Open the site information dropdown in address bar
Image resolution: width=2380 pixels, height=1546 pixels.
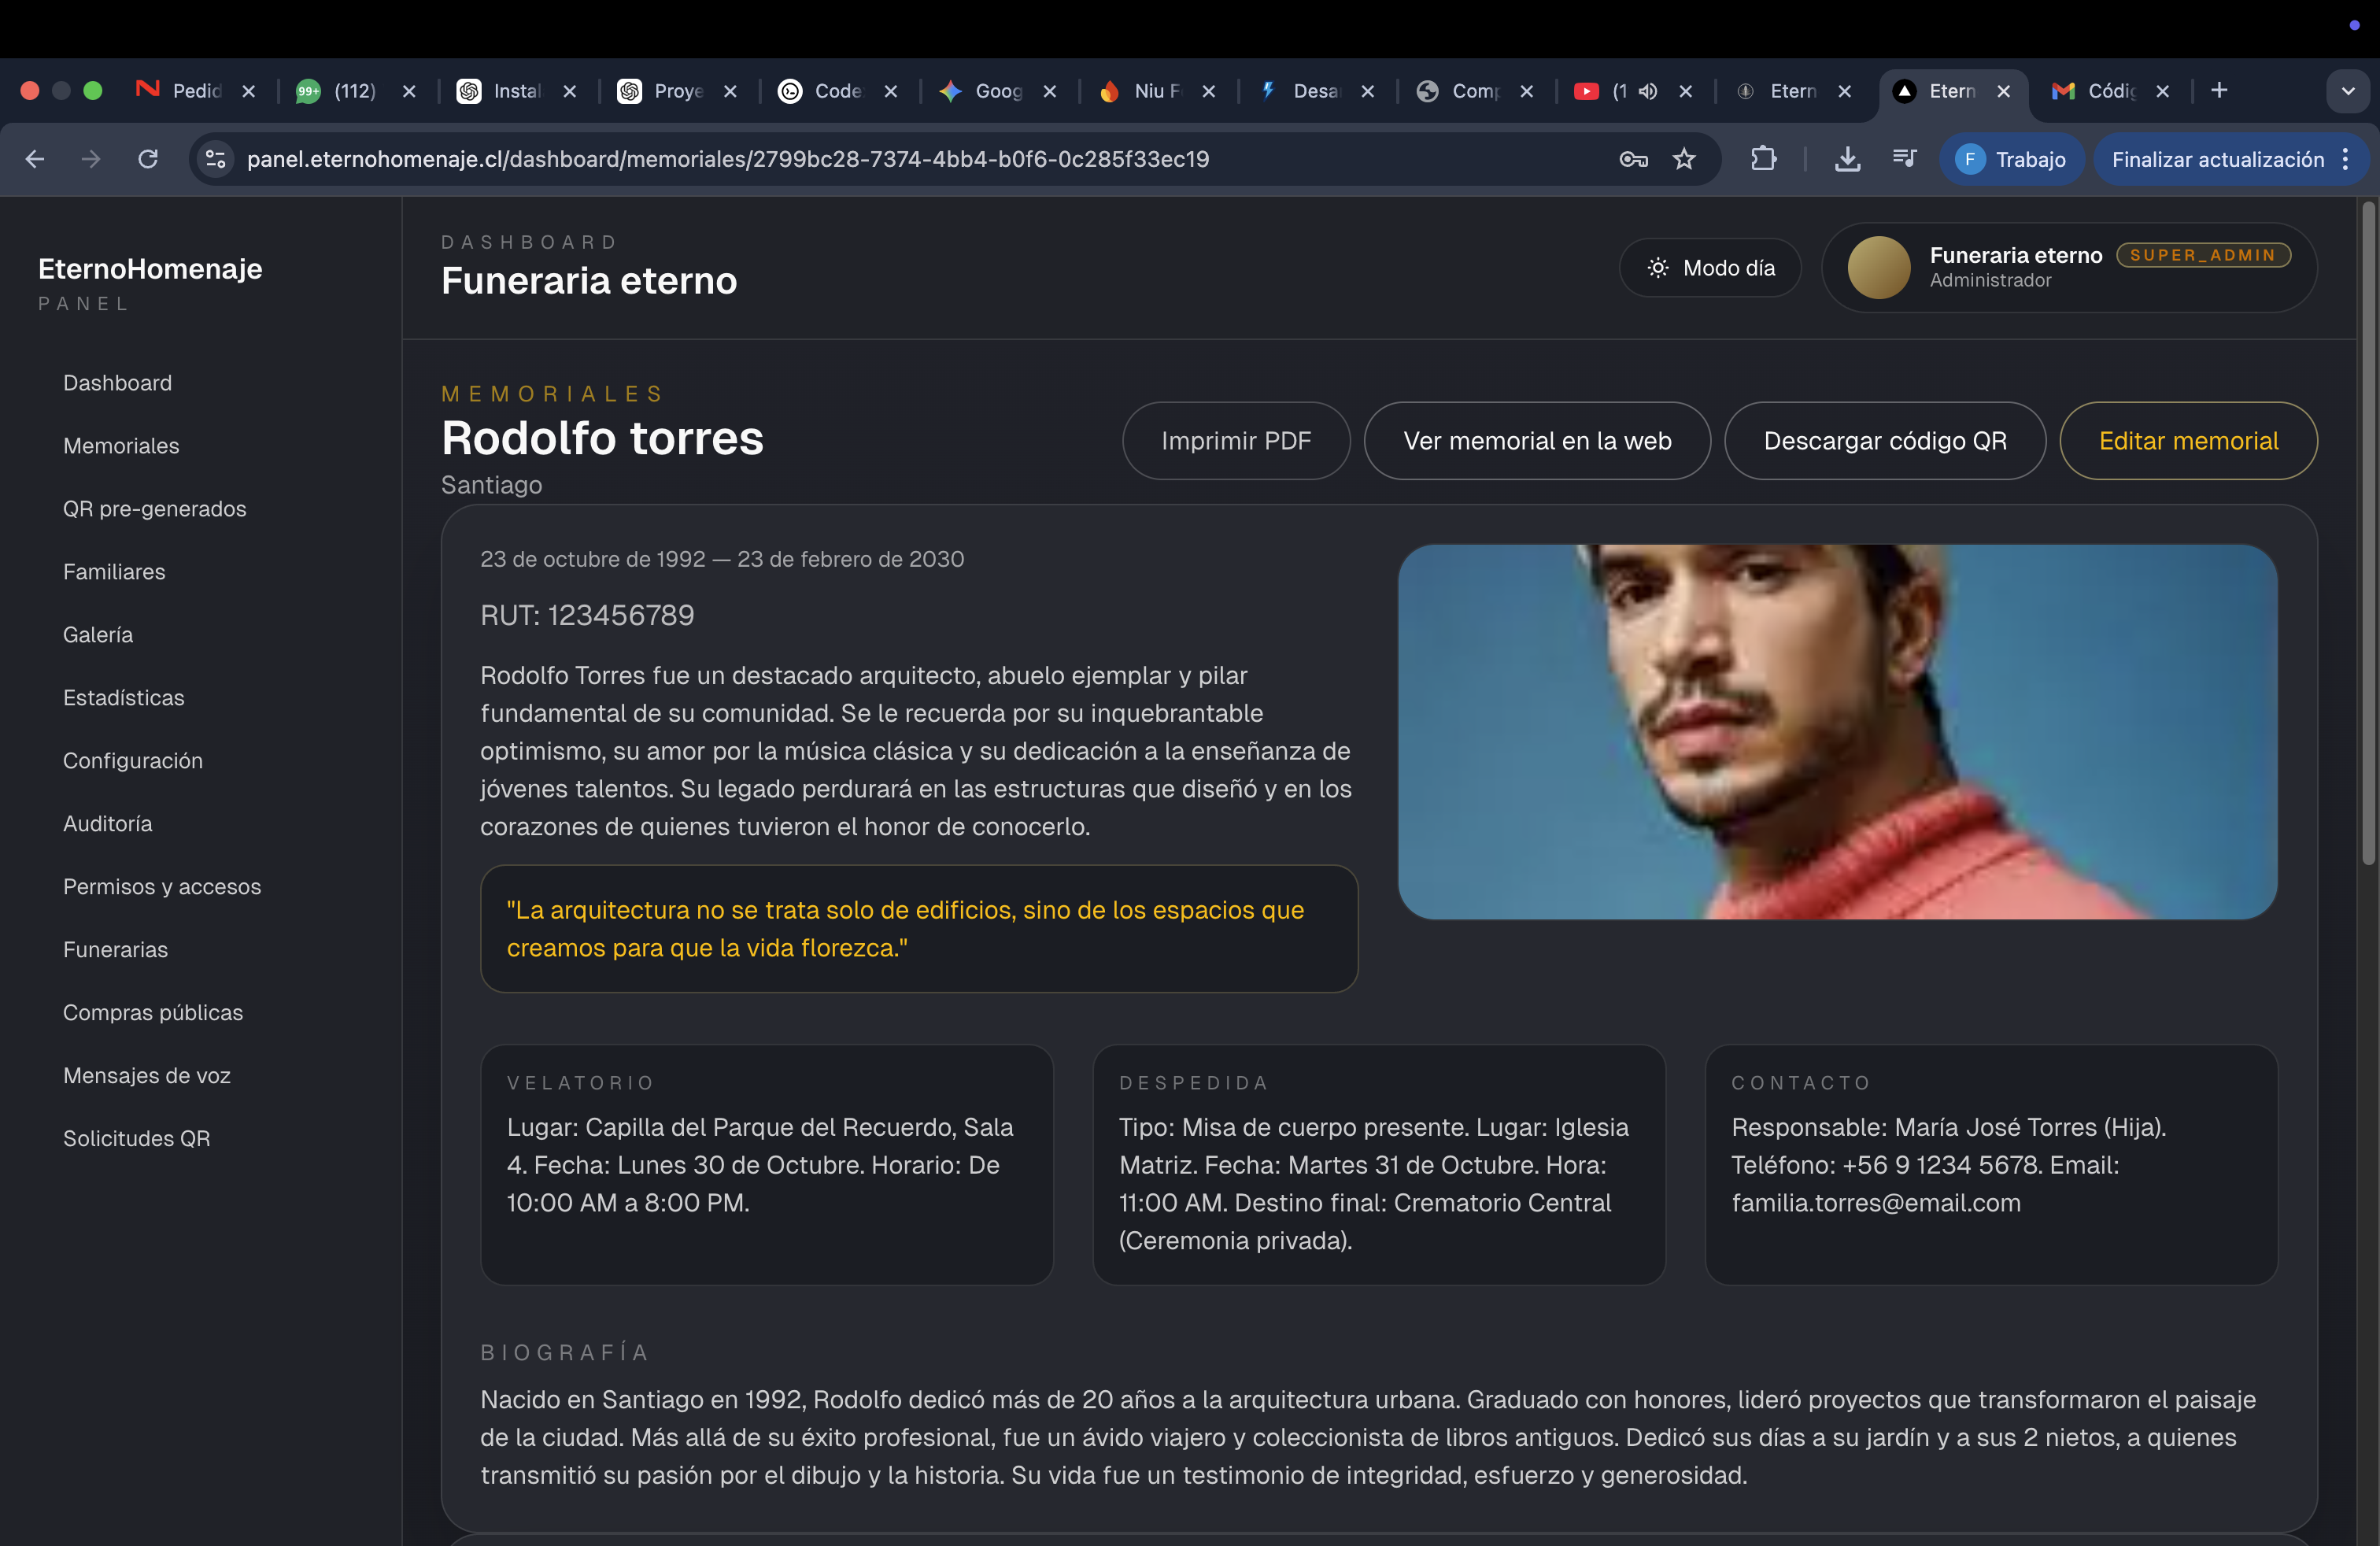coord(215,159)
